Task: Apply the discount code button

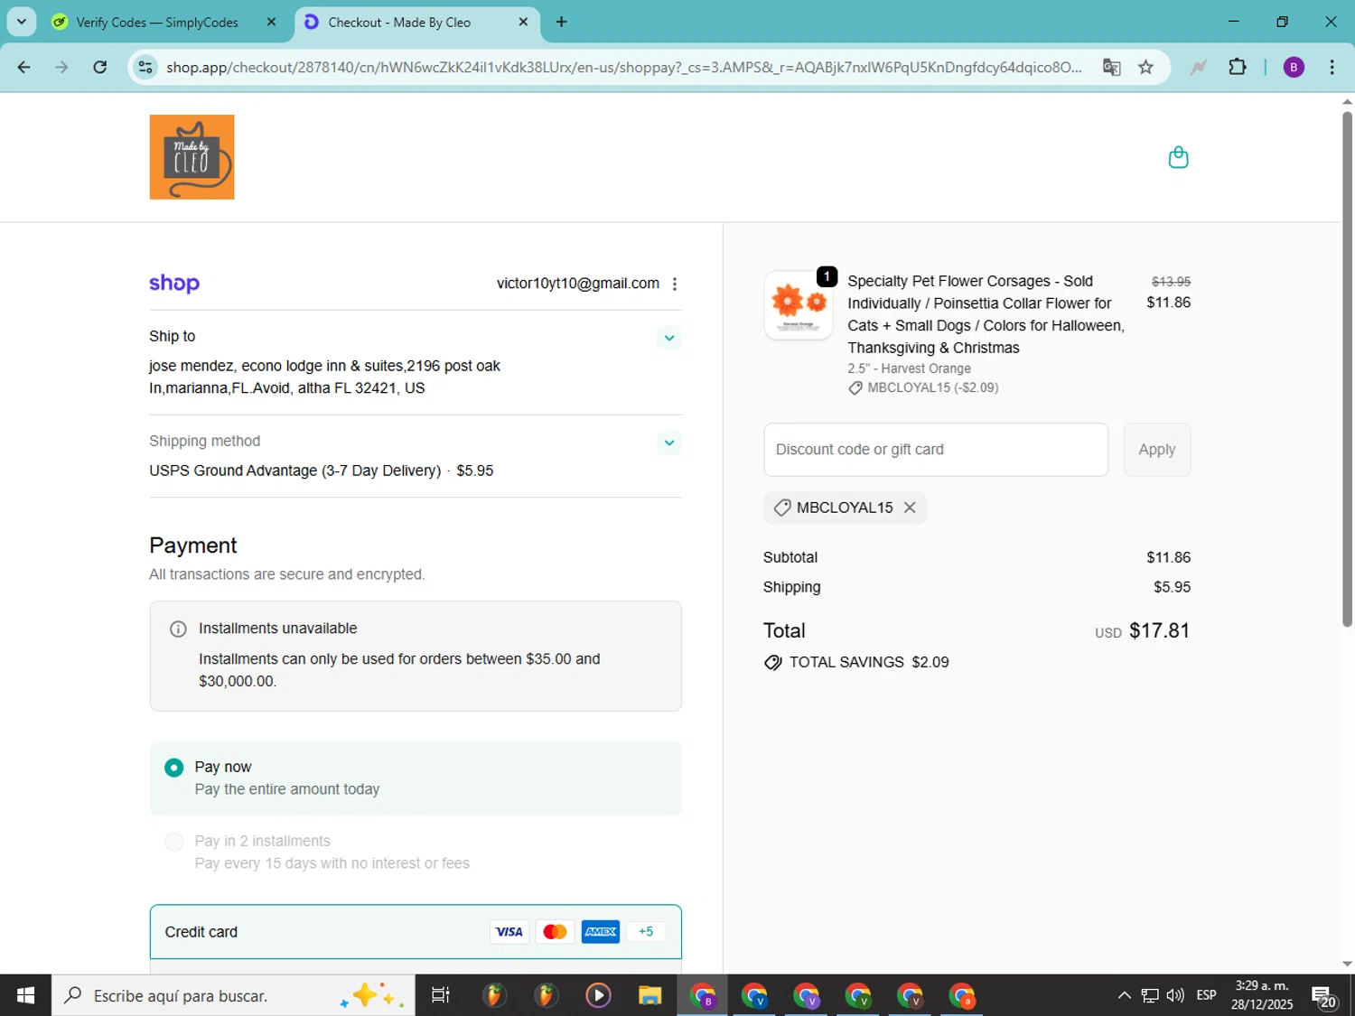Action: point(1157,450)
